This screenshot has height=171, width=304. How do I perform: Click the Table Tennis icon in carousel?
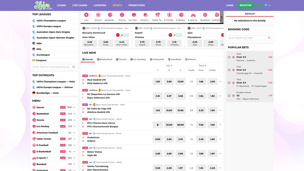tap(157, 15)
